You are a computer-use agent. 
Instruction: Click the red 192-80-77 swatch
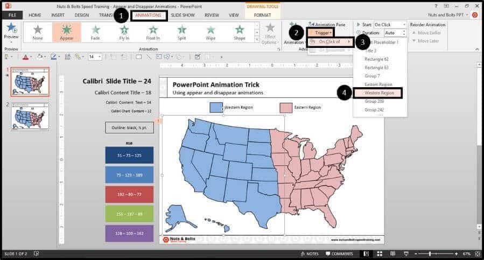coord(129,194)
